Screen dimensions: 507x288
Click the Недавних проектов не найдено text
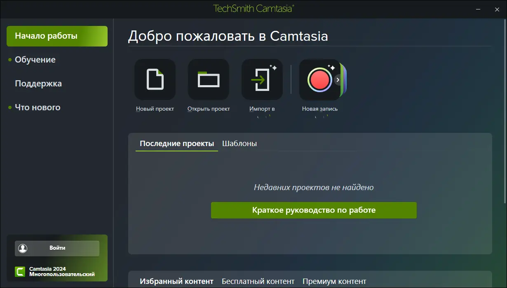314,188
